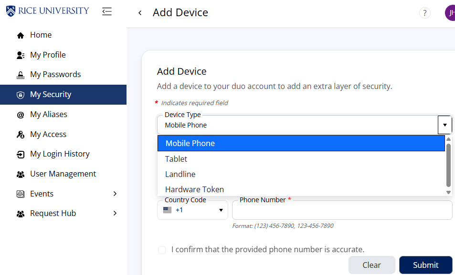Click the Home icon in sidebar
455x275 pixels.
pyautogui.click(x=21, y=35)
